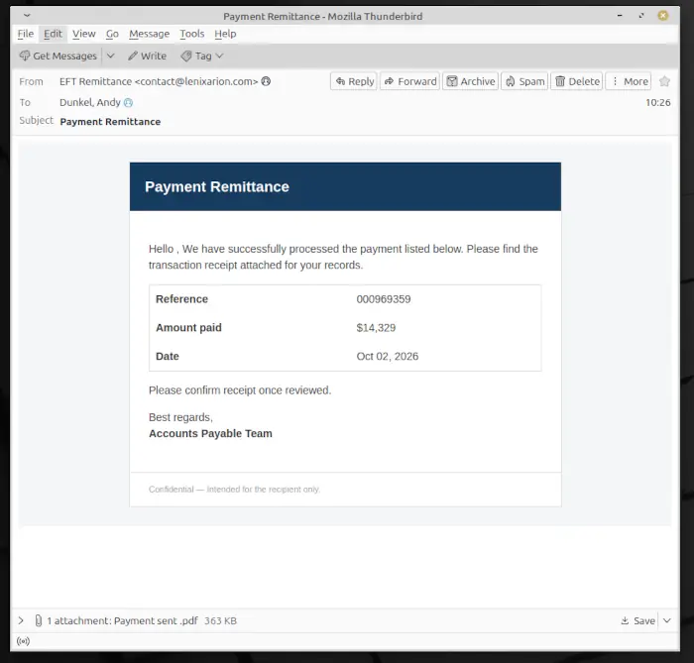Open the File menu
The image size is (694, 663).
coord(26,34)
